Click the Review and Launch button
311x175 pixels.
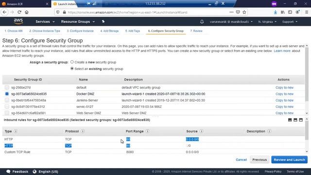[290, 160]
